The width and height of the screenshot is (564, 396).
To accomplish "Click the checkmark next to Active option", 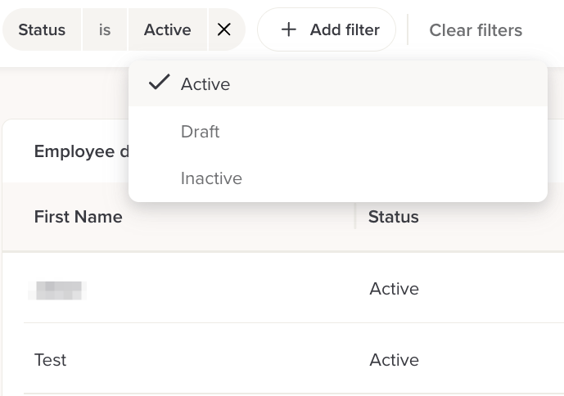I will [x=160, y=83].
